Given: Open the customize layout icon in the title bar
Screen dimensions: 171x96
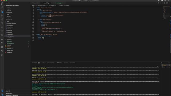Looking at the screenshot, I should point(169,1).
